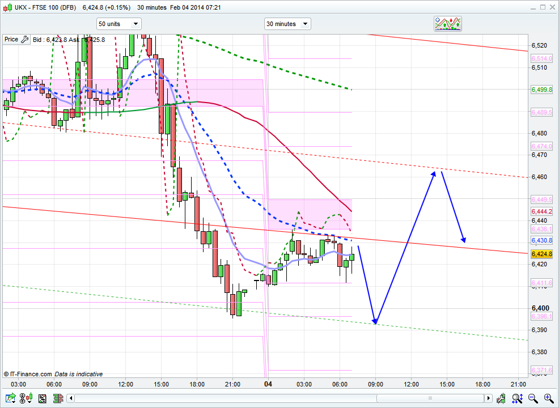Zoom out using the minus magnifier
Screen dimensions: 559x408
(534, 398)
